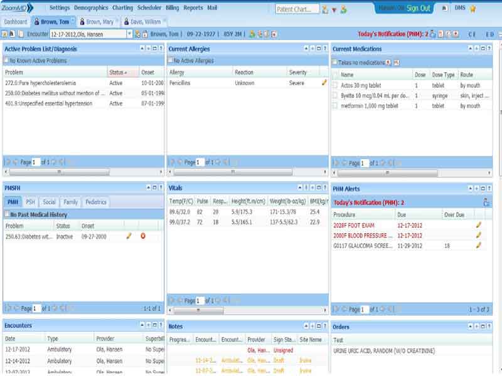502x376 pixels.
Task: Open the Billing menu
Action: [x=172, y=8]
